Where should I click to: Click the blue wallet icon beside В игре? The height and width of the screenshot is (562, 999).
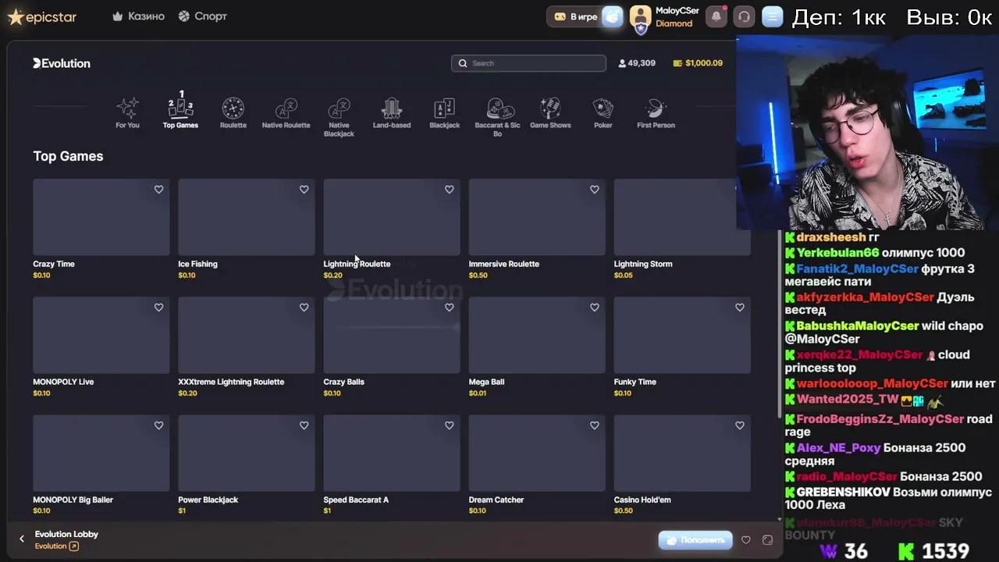(x=613, y=16)
